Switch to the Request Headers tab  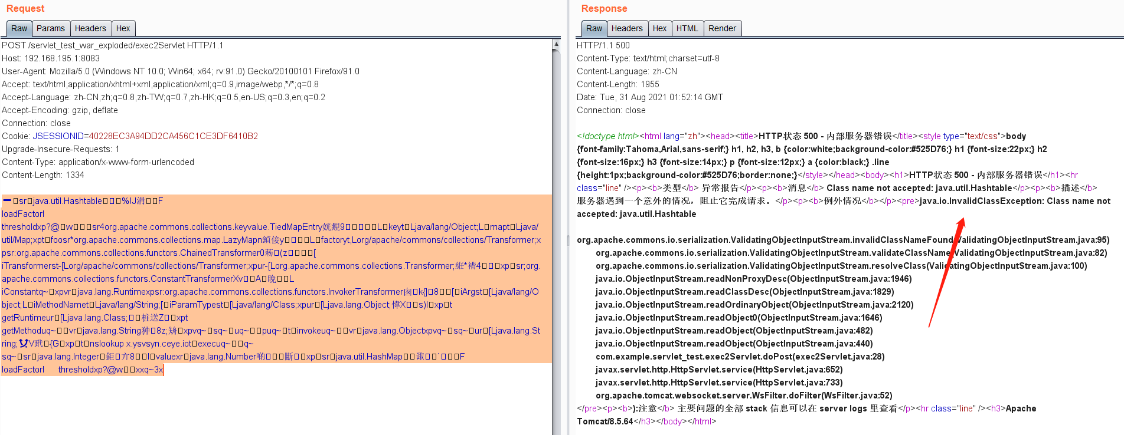pos(90,28)
